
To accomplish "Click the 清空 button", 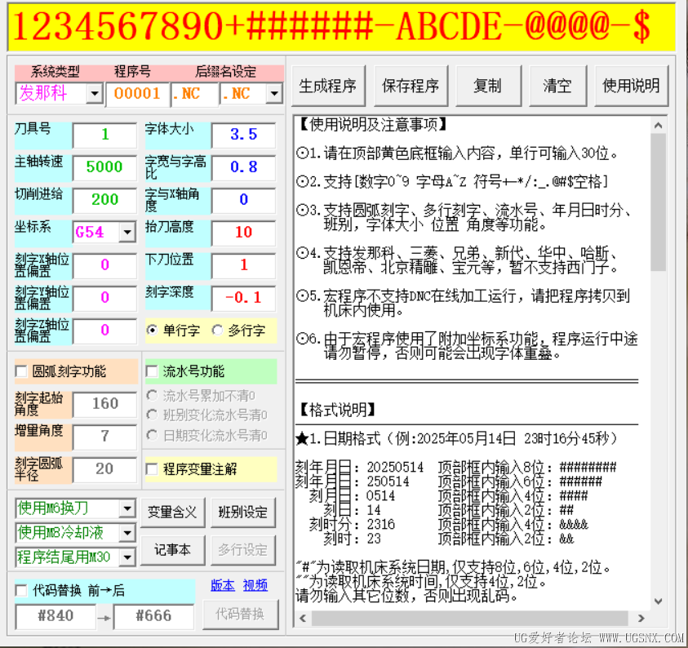I will [557, 86].
